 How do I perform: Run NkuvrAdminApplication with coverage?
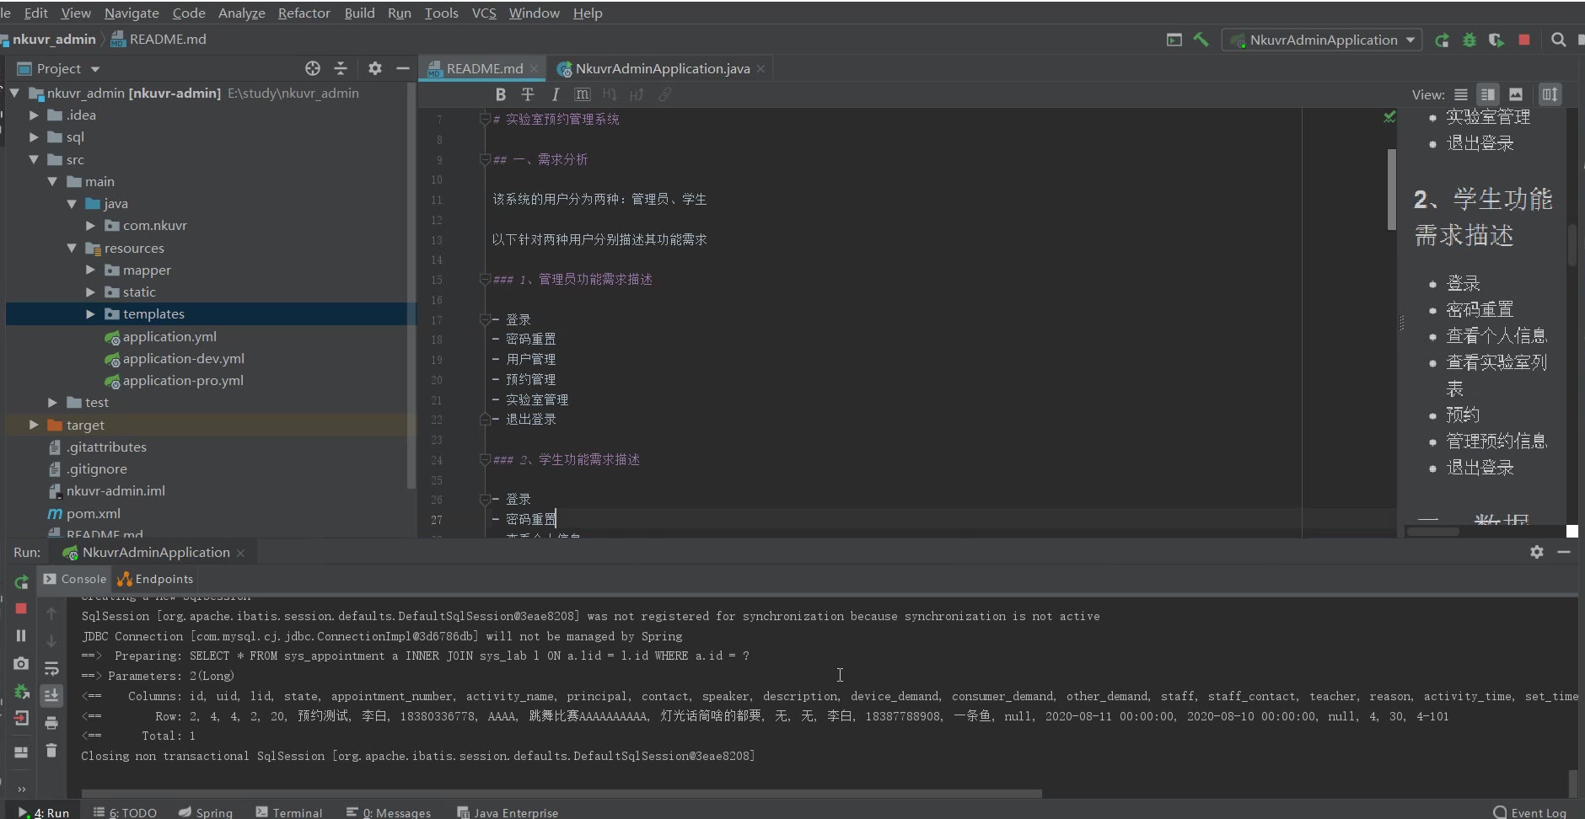click(1496, 40)
